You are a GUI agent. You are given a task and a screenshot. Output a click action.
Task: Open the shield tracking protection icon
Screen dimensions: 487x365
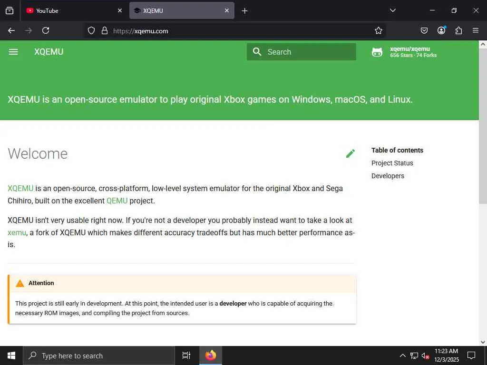tap(91, 30)
